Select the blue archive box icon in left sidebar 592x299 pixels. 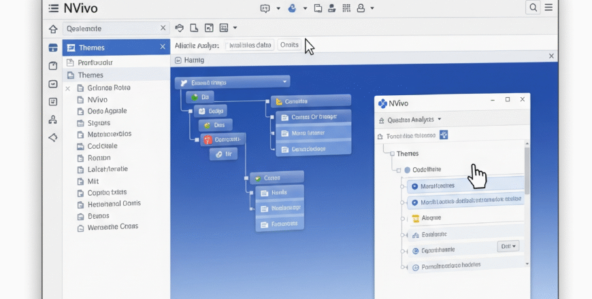tap(53, 48)
